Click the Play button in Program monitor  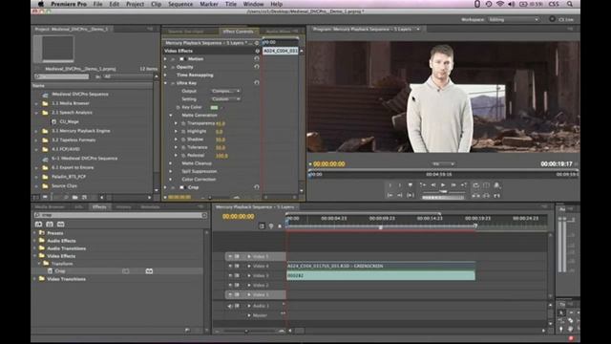443,184
